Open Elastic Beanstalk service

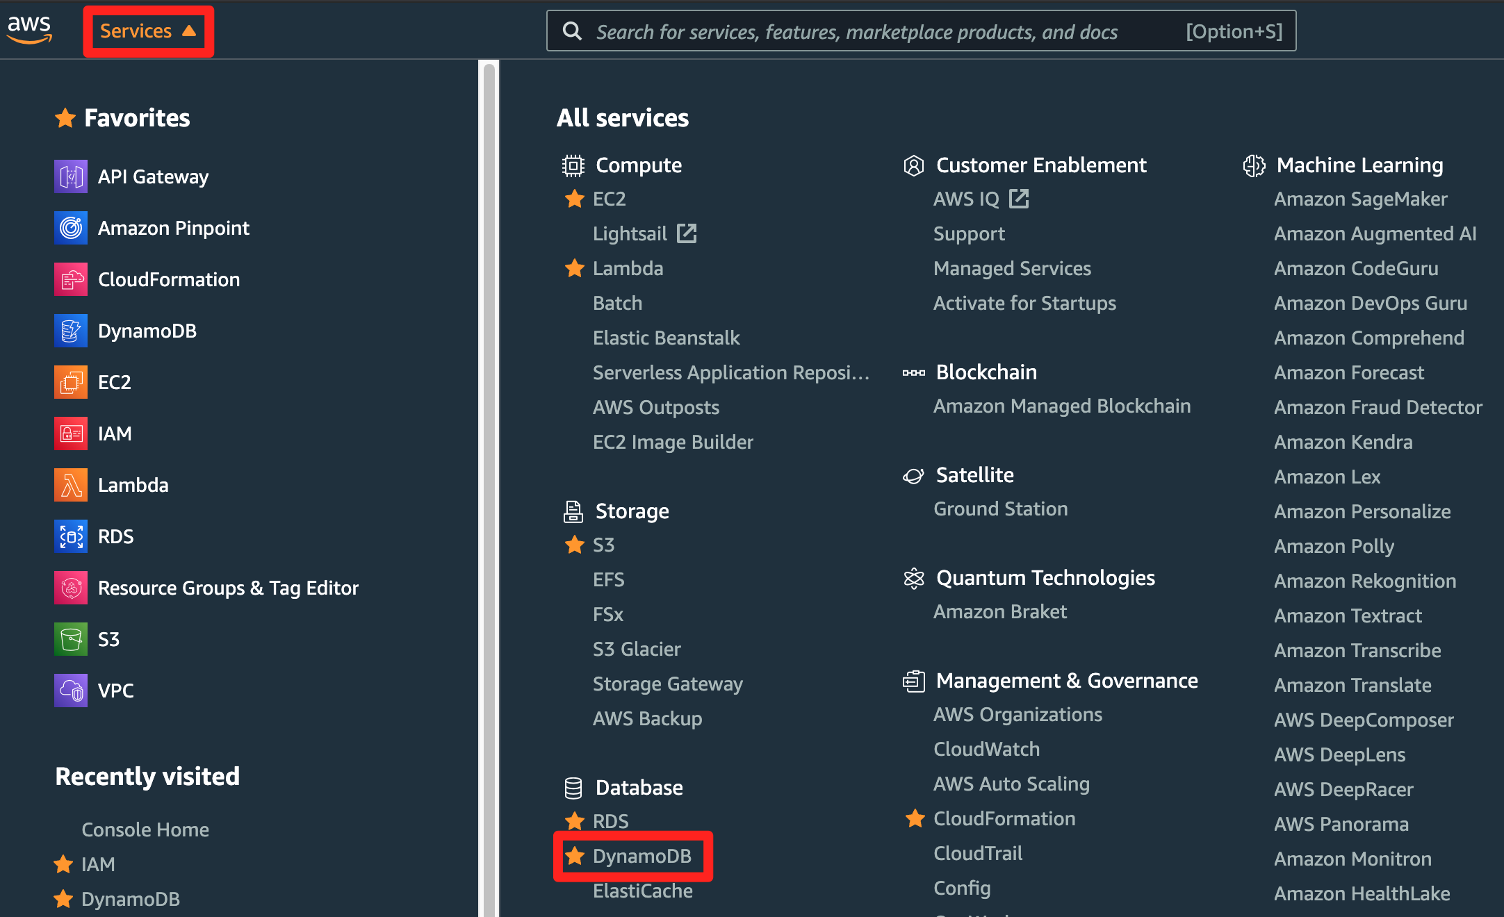pos(666,338)
